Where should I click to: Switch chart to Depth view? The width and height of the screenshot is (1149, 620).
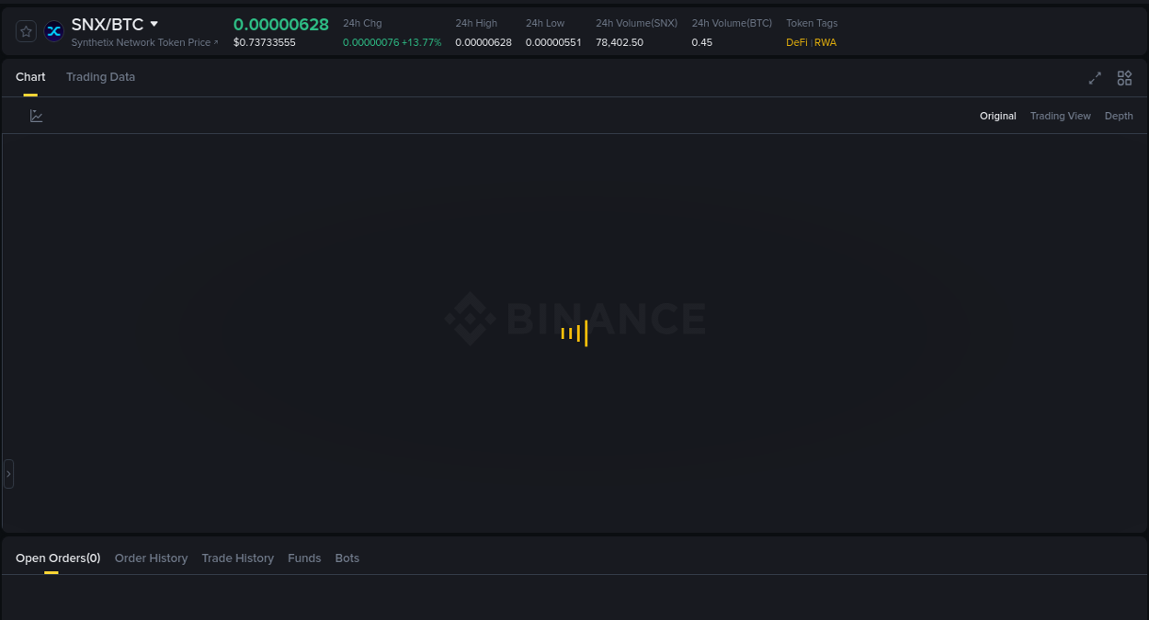(1119, 116)
